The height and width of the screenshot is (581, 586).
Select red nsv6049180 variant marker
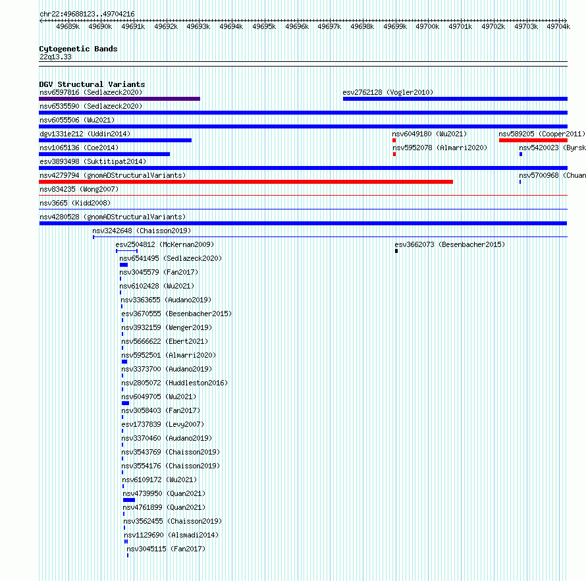pos(394,140)
